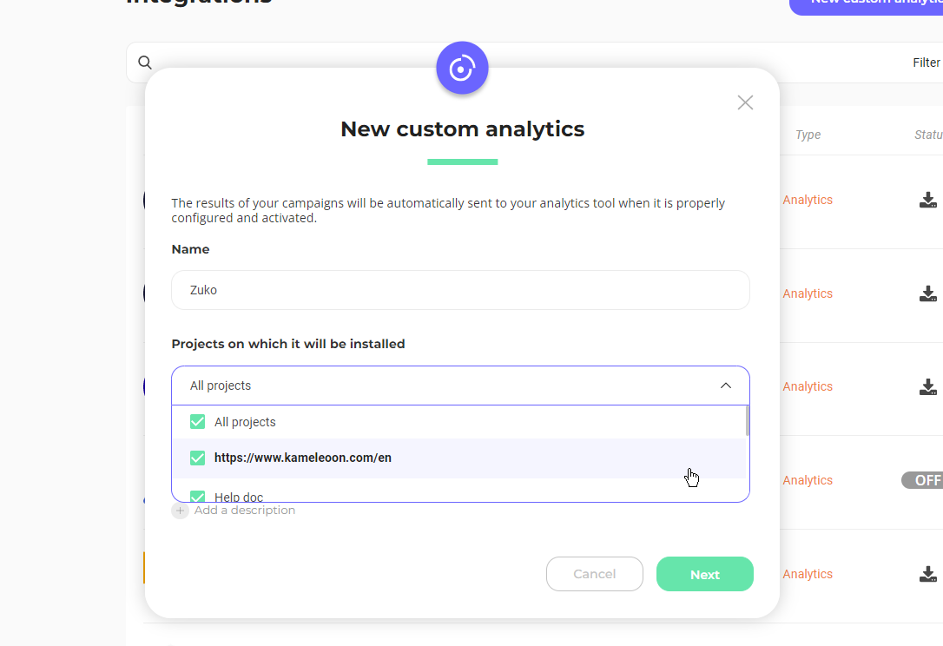Image resolution: width=943 pixels, height=646 pixels.
Task: Click the install icon in the second Analytics row
Action: [927, 293]
